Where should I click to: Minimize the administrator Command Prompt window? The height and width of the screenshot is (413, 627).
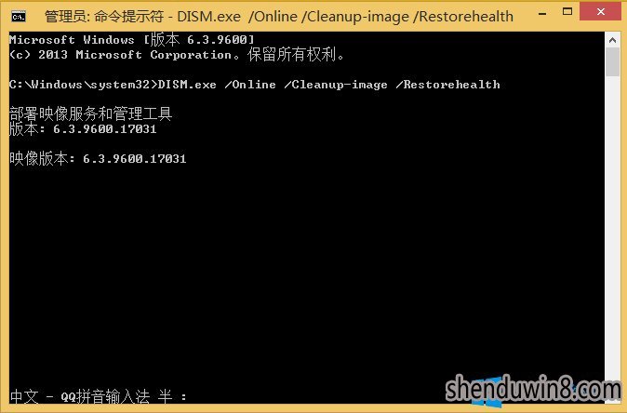pyautogui.click(x=542, y=14)
